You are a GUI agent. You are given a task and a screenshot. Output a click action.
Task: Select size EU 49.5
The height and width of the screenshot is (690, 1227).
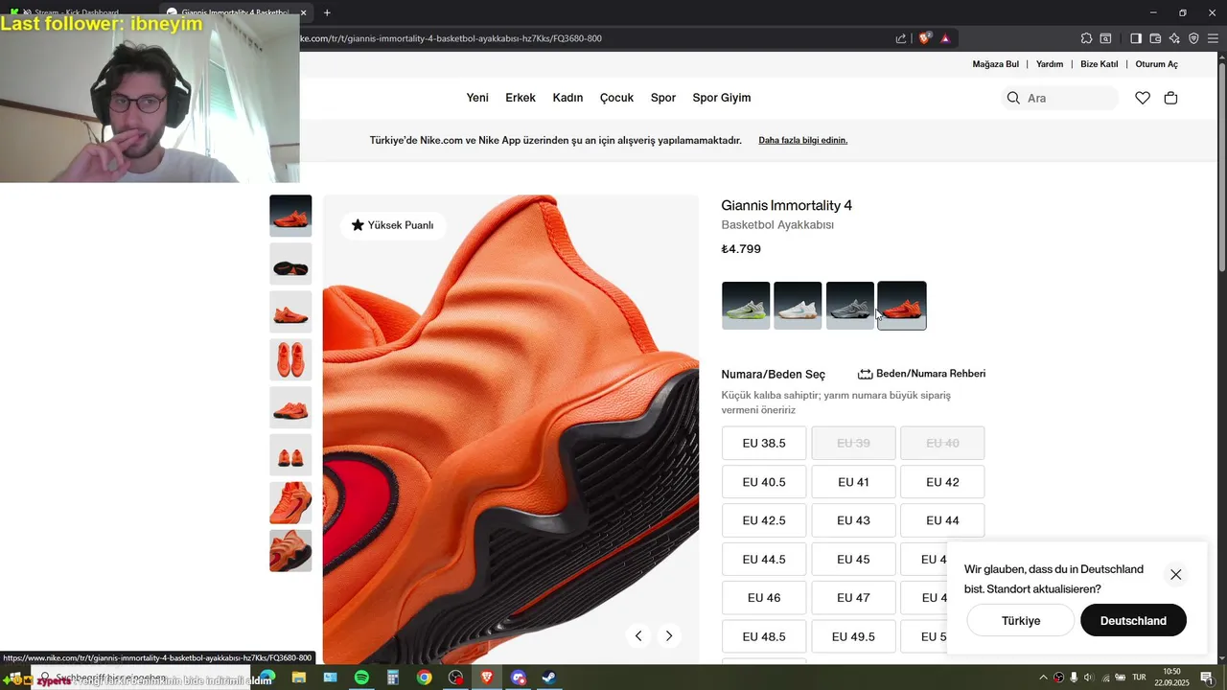[853, 636]
